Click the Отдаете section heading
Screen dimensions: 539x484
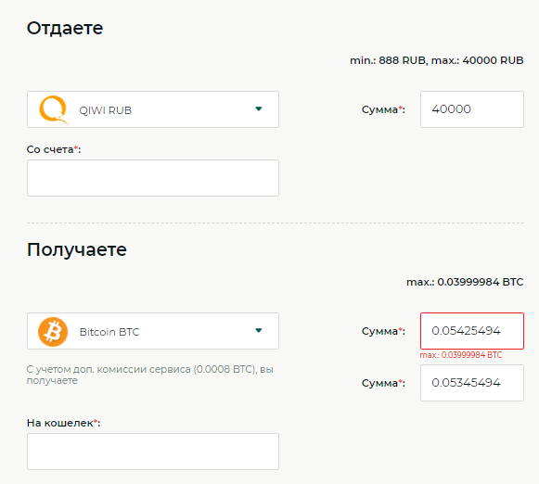coord(65,28)
